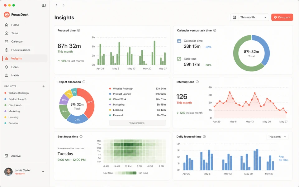Open info icon for Calendar versus task time
Screen dimensions: 299x187
click(x=215, y=30)
